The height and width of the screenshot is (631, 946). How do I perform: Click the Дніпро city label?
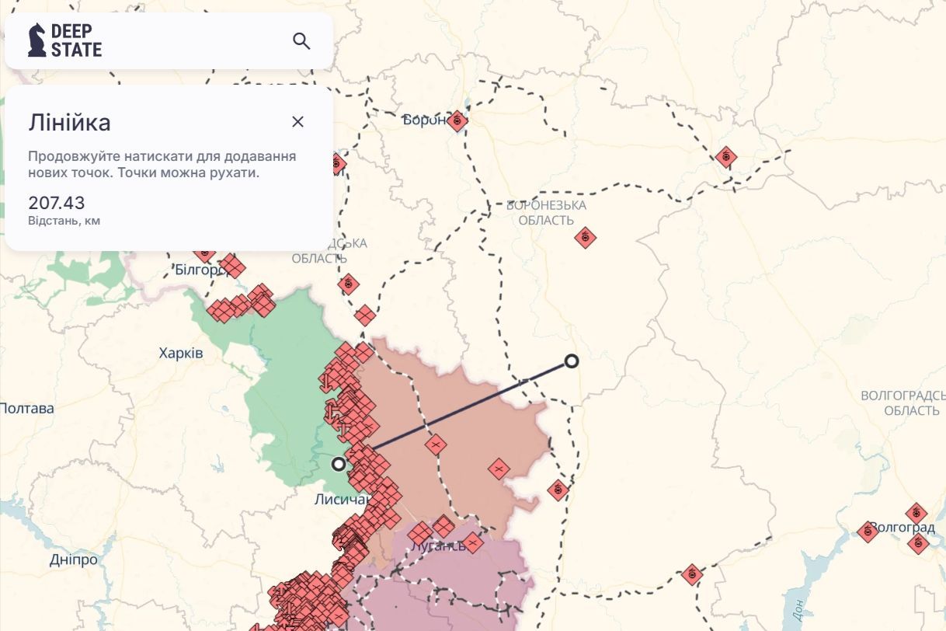coord(74,560)
